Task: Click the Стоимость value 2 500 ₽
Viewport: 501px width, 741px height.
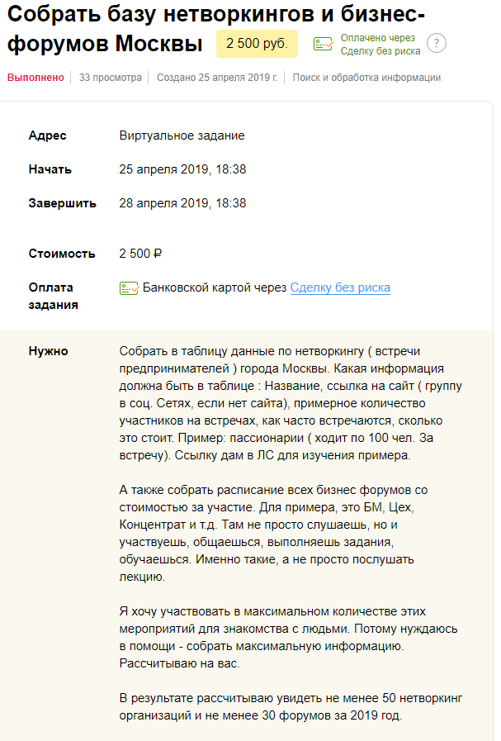Action: tap(140, 254)
